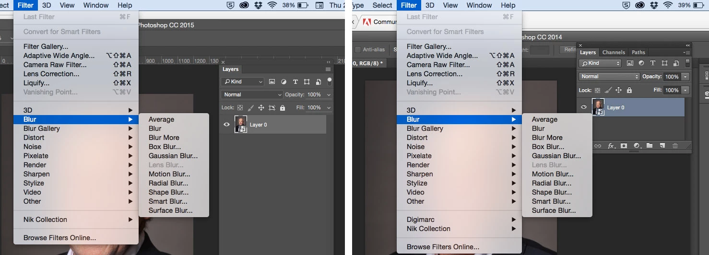Click smart object filter icon in CC 2014 panel

(675, 63)
